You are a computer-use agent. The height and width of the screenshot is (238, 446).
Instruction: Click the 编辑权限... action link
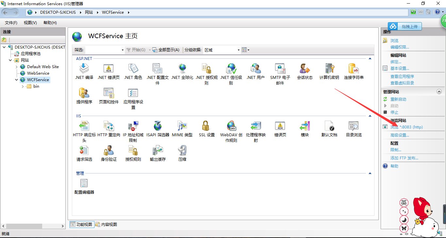coord(400,47)
